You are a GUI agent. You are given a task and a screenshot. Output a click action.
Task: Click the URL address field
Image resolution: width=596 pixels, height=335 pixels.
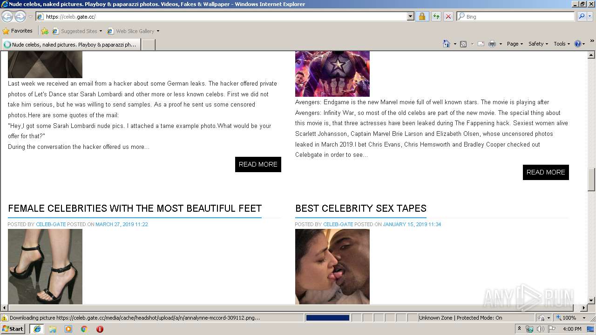225,16
